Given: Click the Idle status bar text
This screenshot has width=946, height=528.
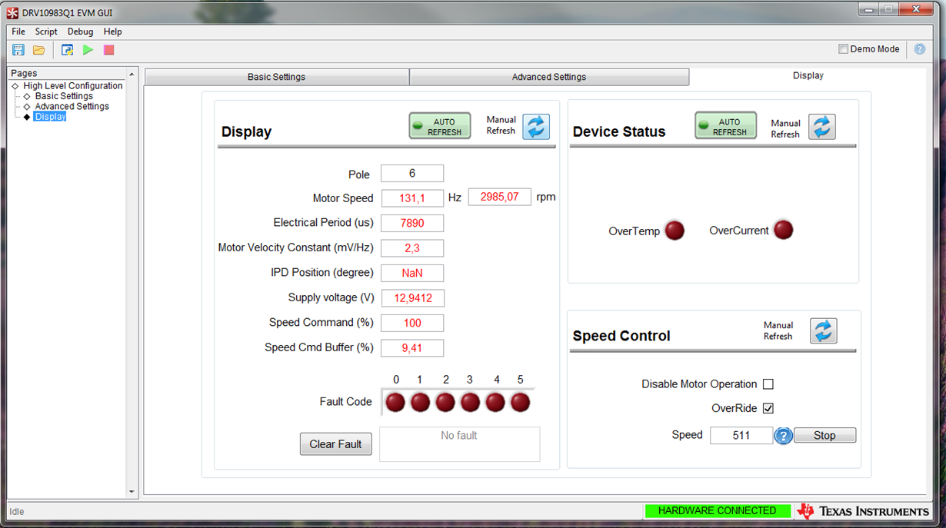Looking at the screenshot, I should 17,511.
